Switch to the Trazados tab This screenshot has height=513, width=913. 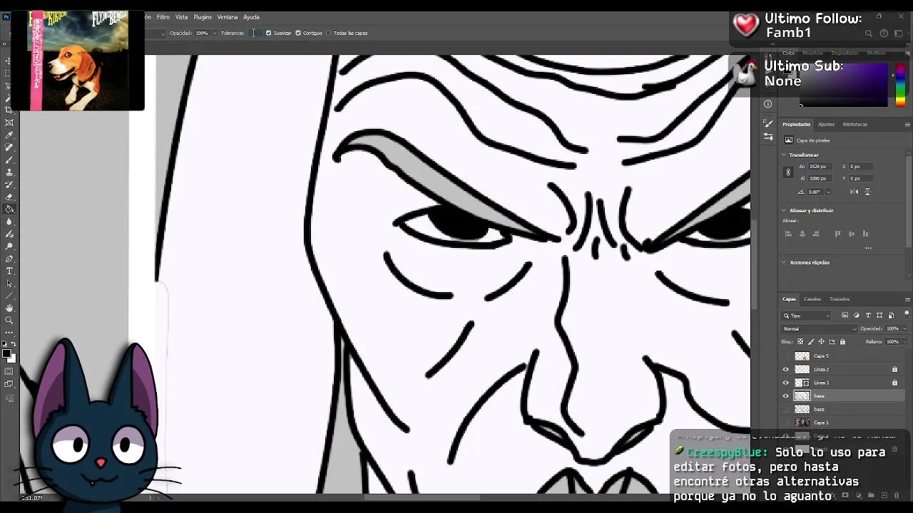click(x=840, y=299)
